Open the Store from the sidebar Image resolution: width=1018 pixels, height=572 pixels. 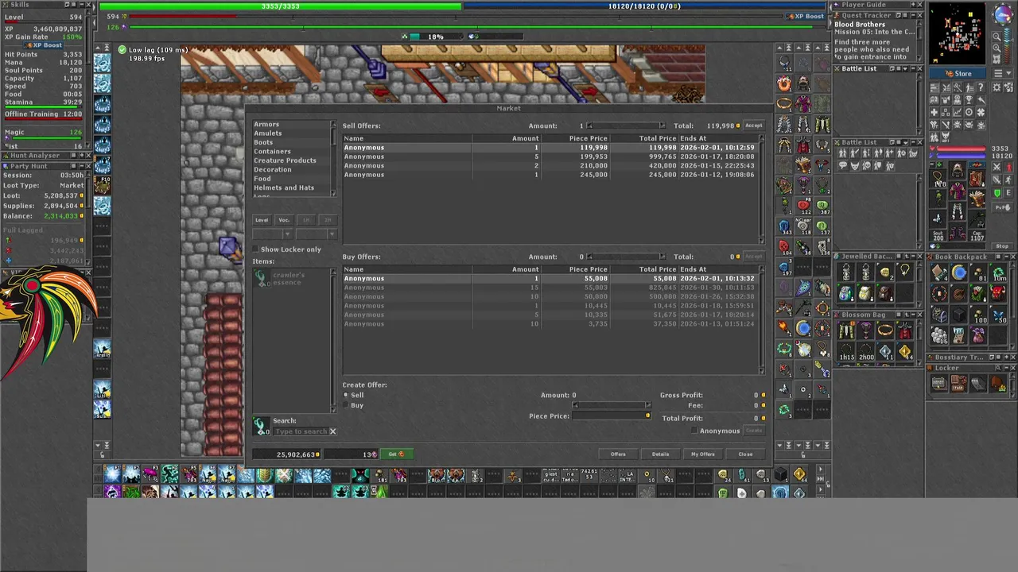[x=958, y=73]
